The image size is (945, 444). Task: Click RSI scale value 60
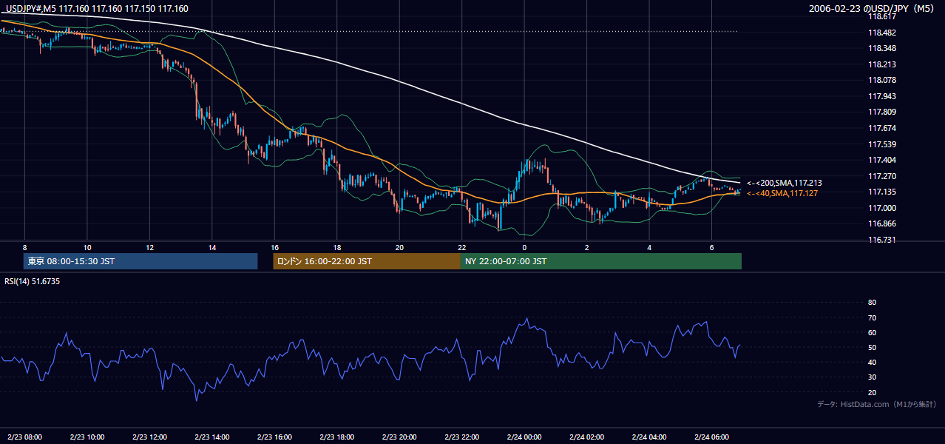[872, 332]
